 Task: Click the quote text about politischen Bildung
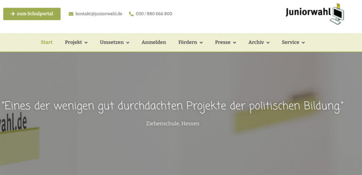coord(173,107)
